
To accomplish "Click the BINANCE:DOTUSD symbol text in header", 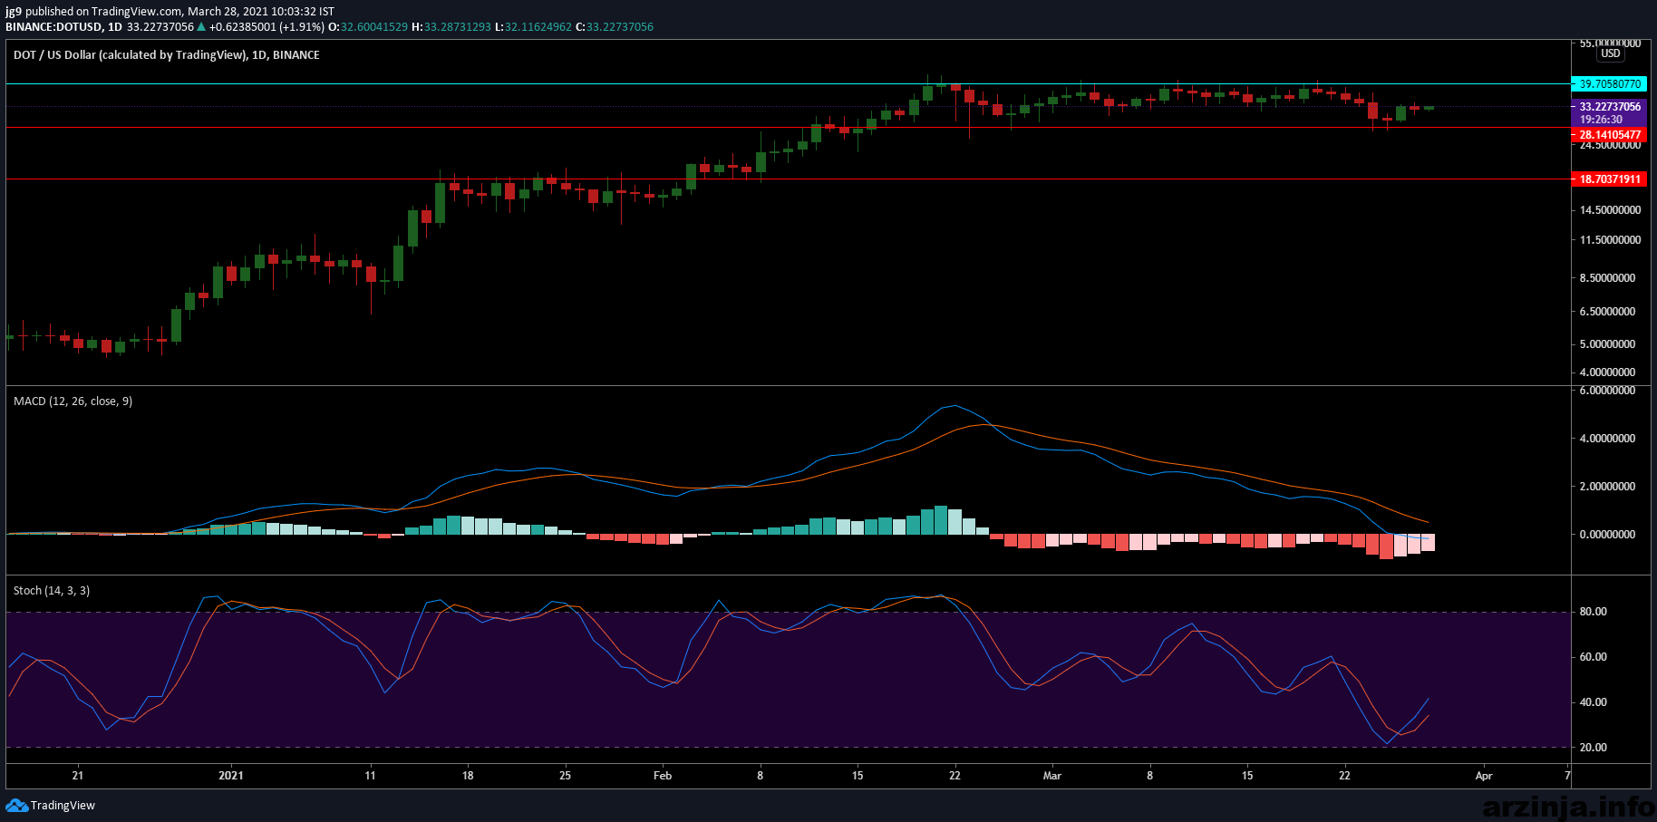I will 54,26.
